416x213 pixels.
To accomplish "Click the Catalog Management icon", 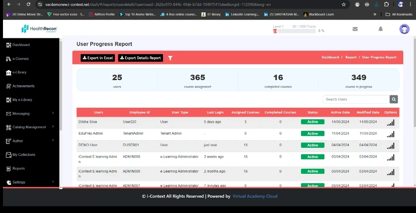I will 9,127.
